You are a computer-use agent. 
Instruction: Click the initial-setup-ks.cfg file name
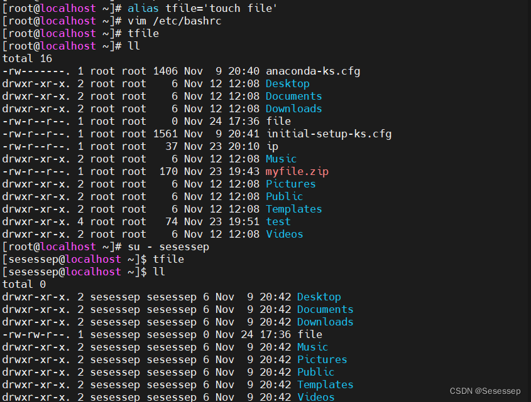click(x=329, y=134)
